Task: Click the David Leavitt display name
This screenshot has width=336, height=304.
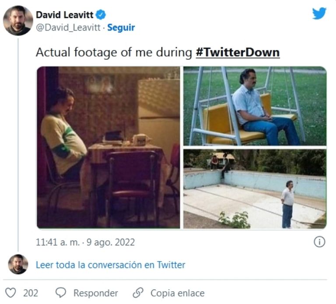Action: point(65,15)
